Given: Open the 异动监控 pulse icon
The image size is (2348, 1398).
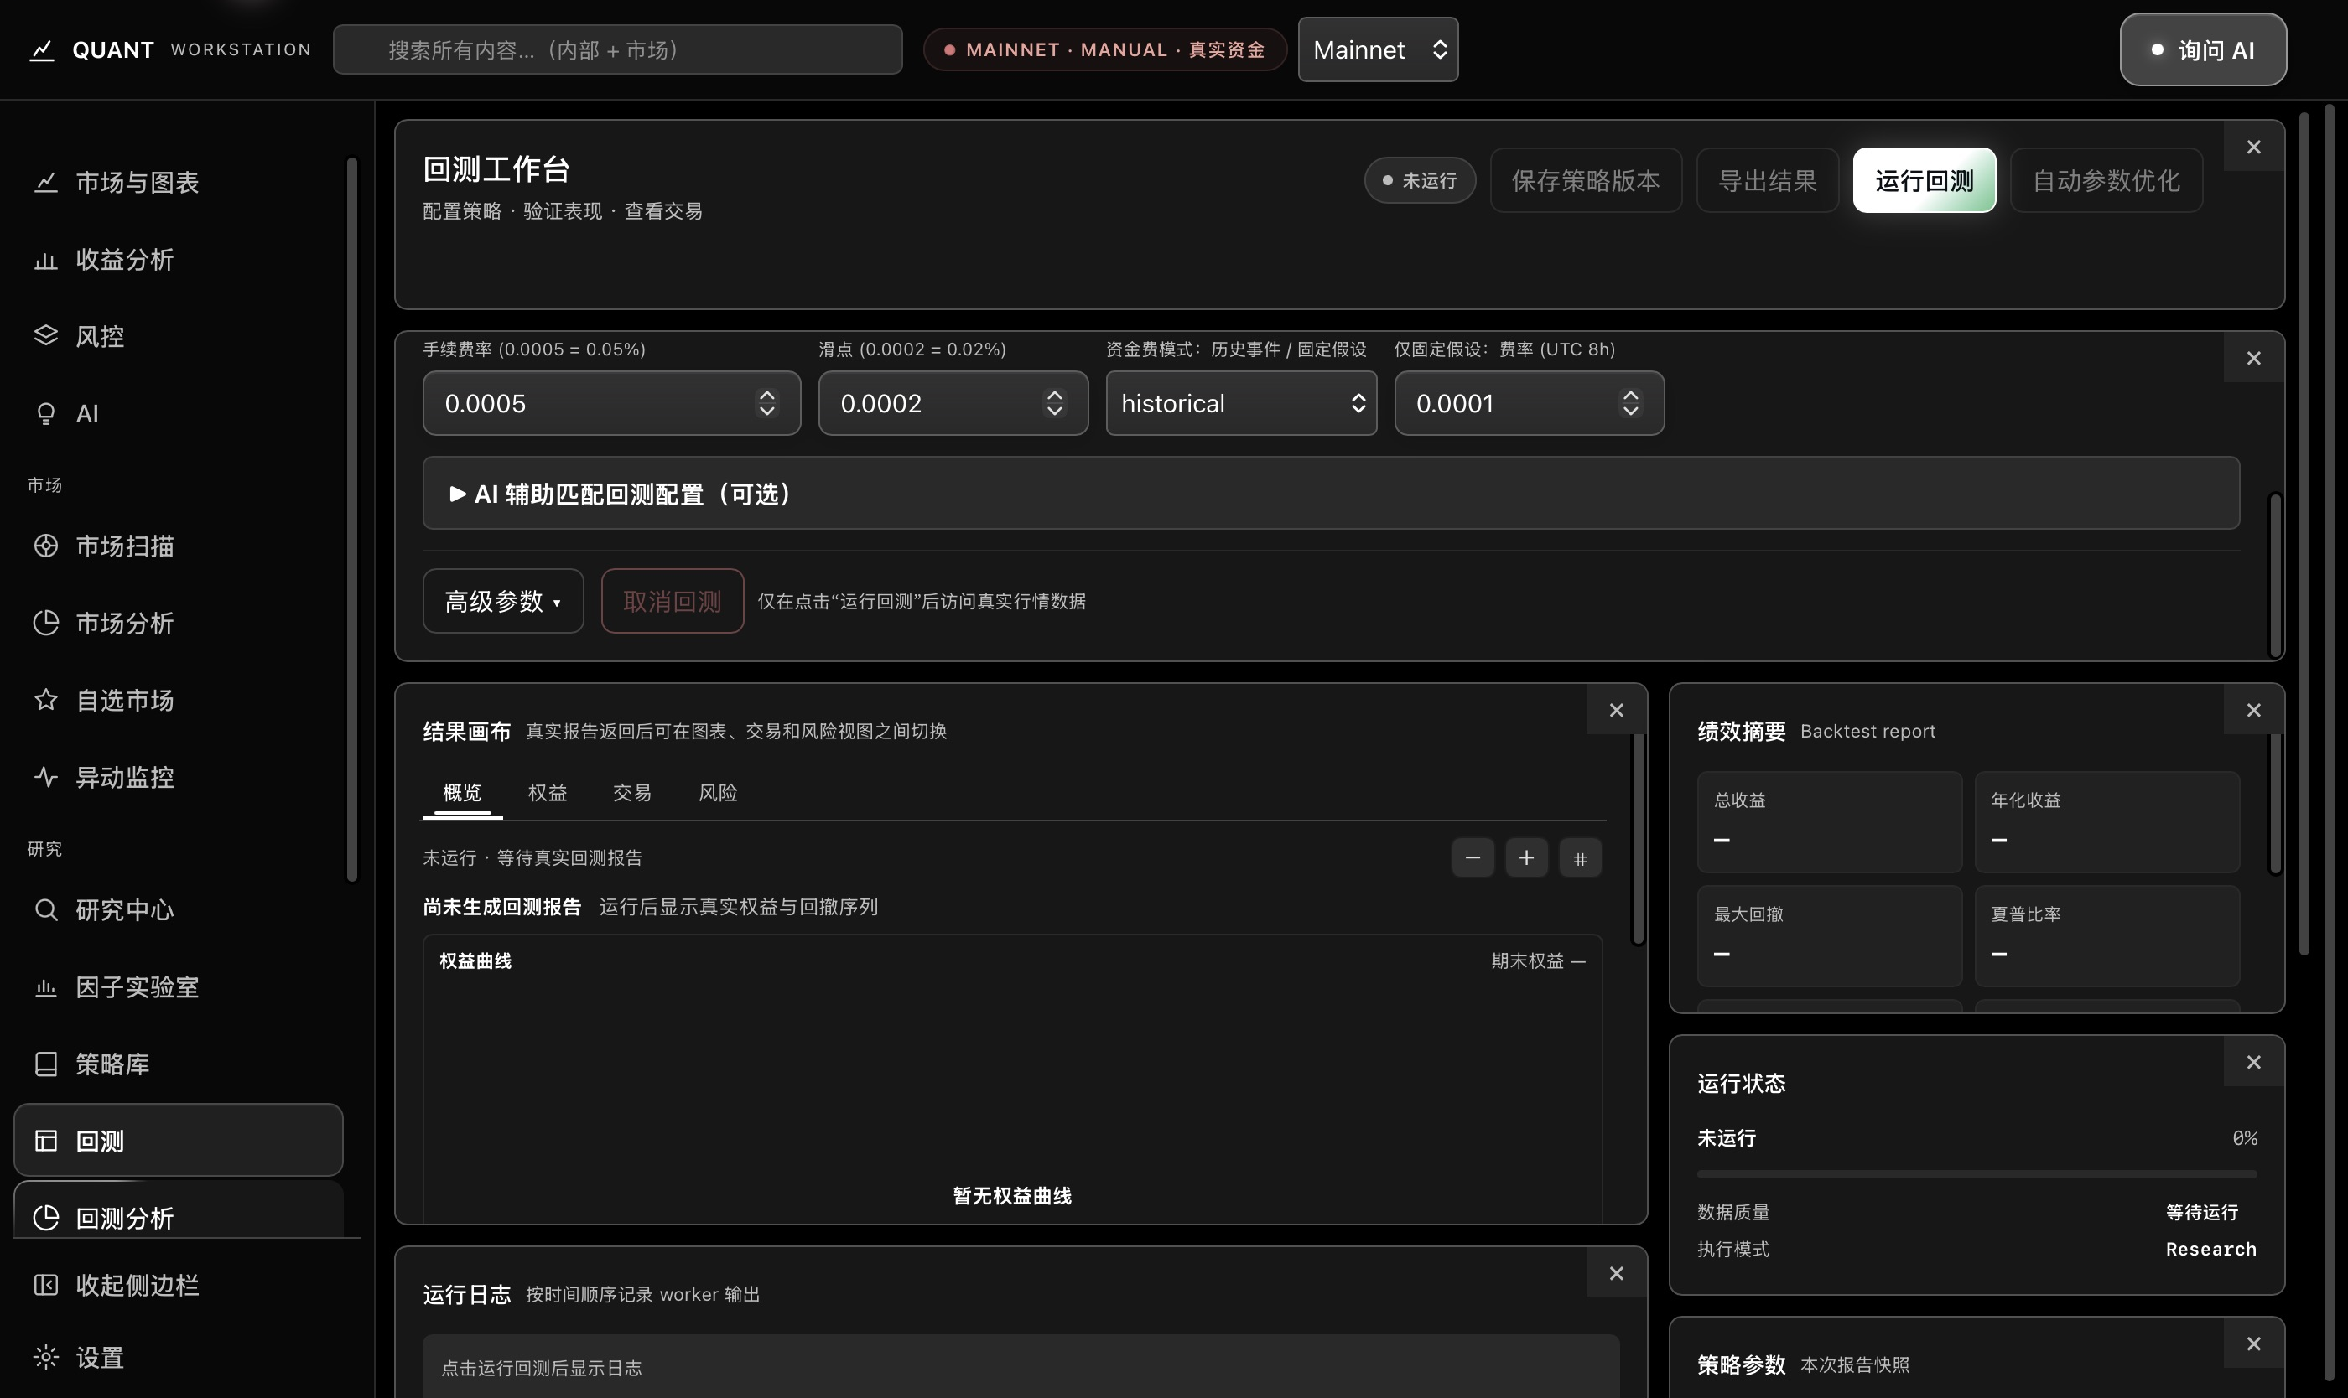Looking at the screenshot, I should point(45,777).
